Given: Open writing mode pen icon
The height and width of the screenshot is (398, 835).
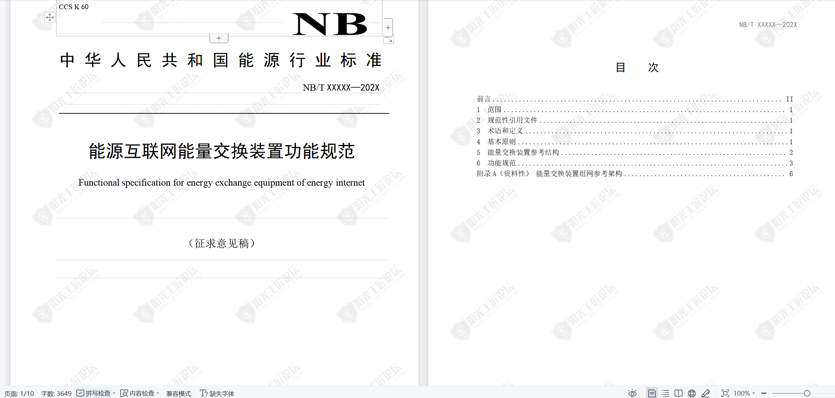Looking at the screenshot, I should [705, 393].
